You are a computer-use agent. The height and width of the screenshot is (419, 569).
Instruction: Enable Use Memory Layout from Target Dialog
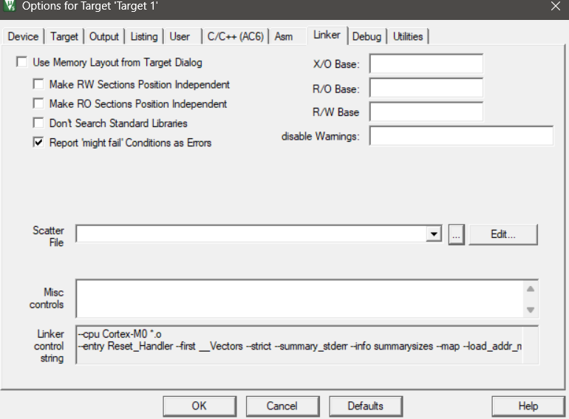pyautogui.click(x=22, y=63)
